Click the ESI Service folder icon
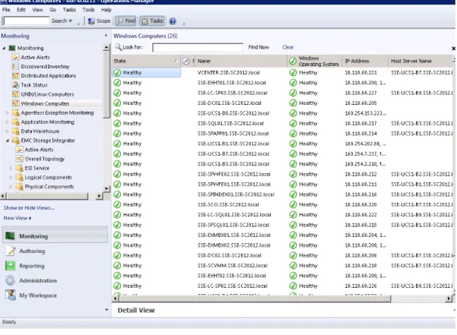 20,168
